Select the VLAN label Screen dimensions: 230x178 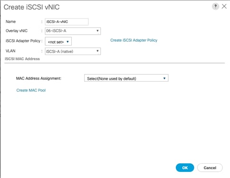click(x=10, y=51)
